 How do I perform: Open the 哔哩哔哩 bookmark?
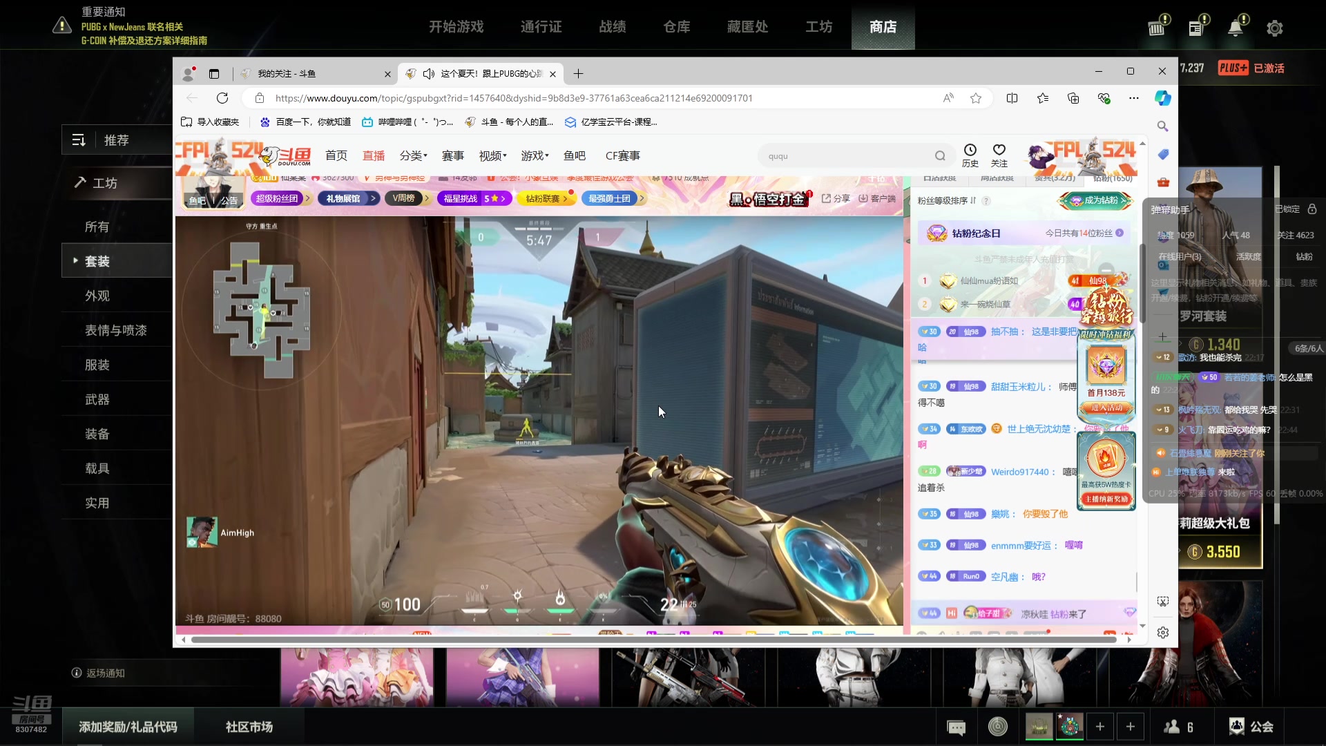(407, 122)
